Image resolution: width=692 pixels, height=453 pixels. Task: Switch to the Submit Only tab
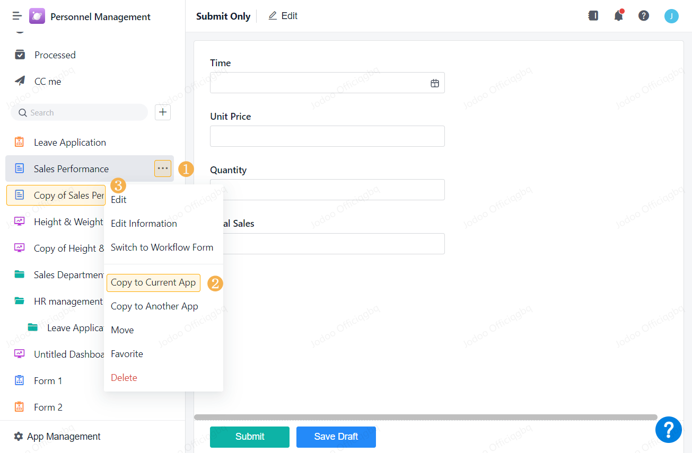(x=223, y=16)
